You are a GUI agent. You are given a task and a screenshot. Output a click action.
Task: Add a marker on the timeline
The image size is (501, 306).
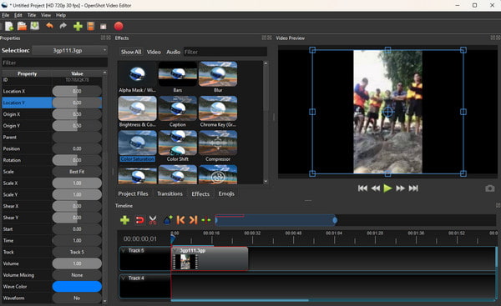click(x=168, y=220)
